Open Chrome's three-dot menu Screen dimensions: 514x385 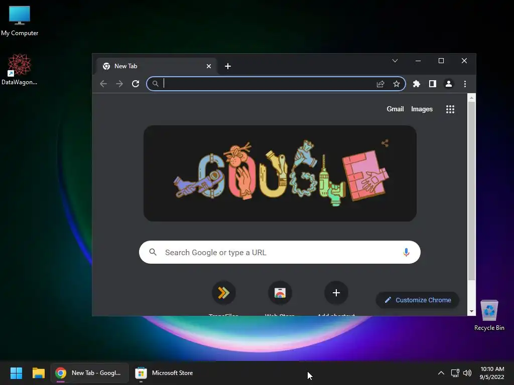pos(465,84)
